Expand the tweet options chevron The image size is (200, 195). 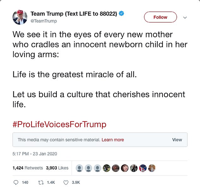point(185,17)
